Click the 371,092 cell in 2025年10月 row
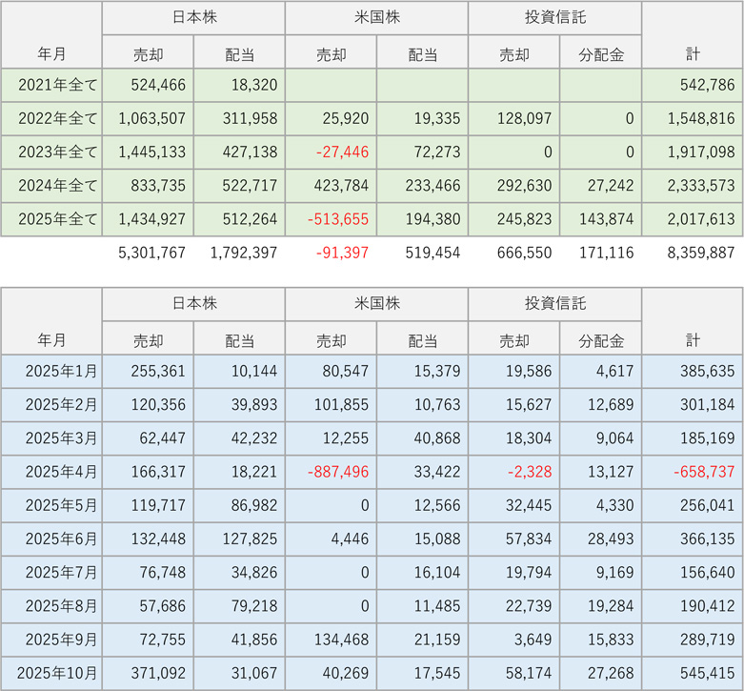 (x=148, y=673)
